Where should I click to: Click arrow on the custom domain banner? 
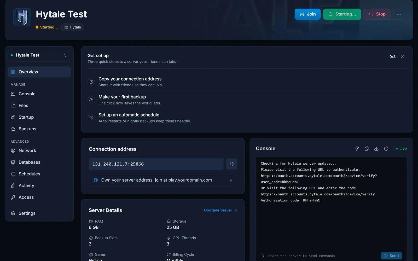coord(230,180)
